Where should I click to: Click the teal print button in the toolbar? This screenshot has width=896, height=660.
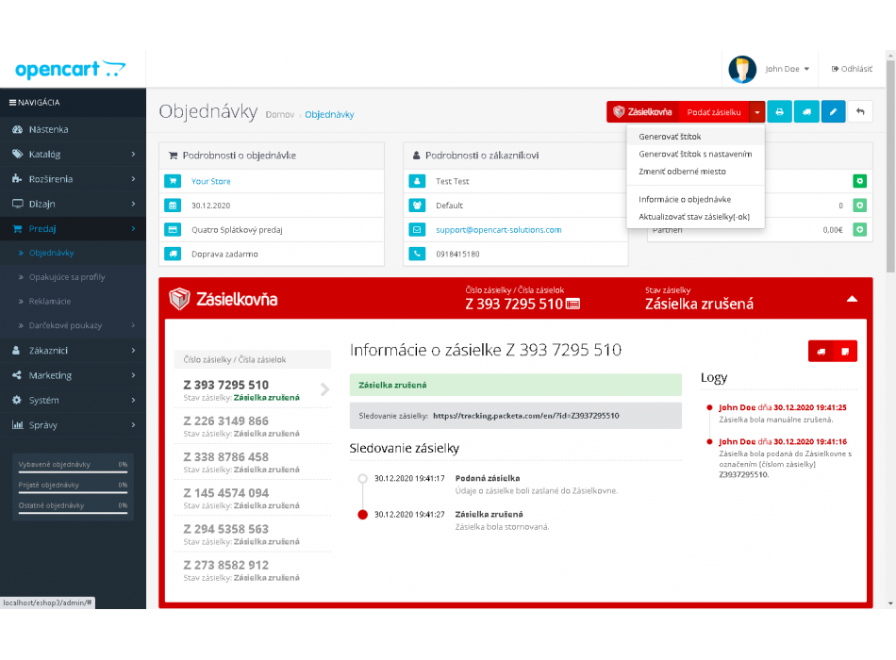779,112
